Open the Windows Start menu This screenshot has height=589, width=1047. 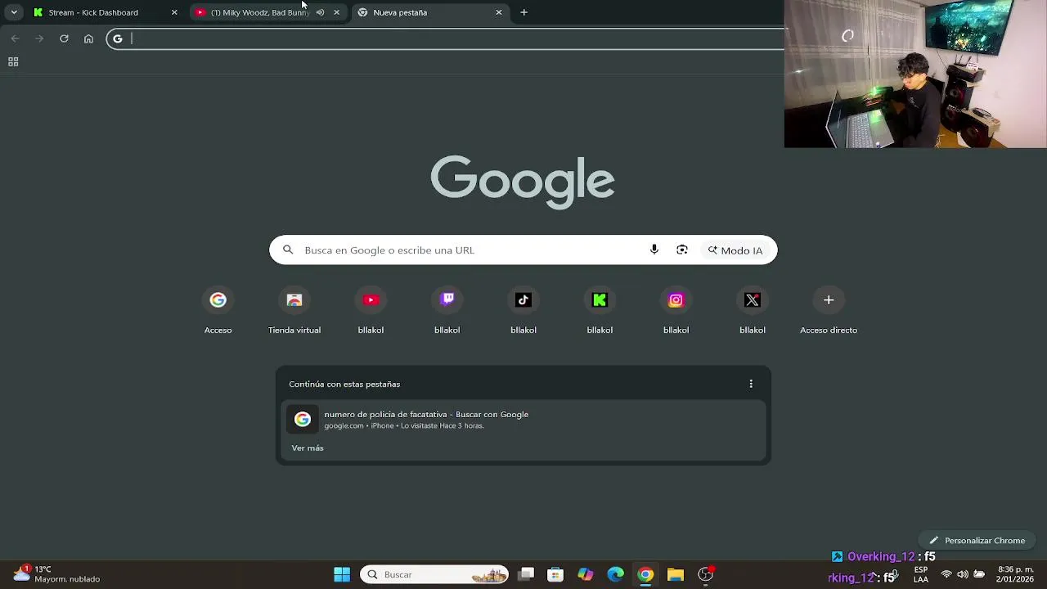(342, 574)
